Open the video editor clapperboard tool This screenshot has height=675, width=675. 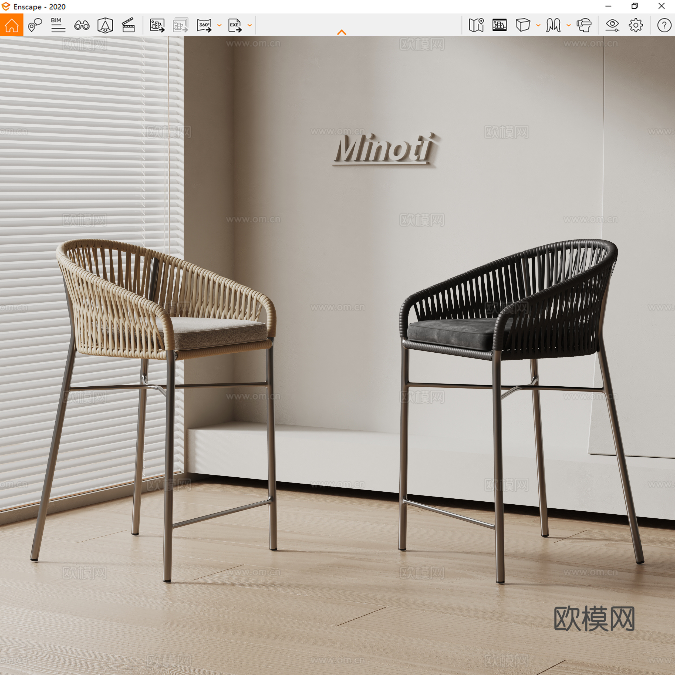[x=128, y=25]
